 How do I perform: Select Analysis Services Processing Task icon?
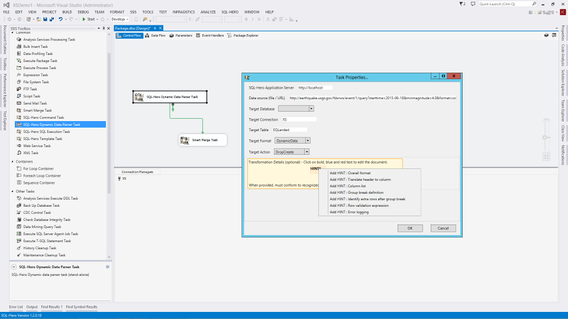coord(19,40)
